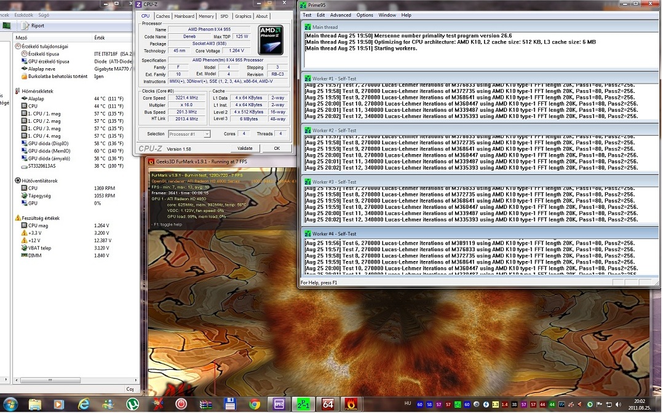Image resolution: width=663 pixels, height=414 pixels.
Task: Click the FurMark window title icon
Action: point(151,162)
